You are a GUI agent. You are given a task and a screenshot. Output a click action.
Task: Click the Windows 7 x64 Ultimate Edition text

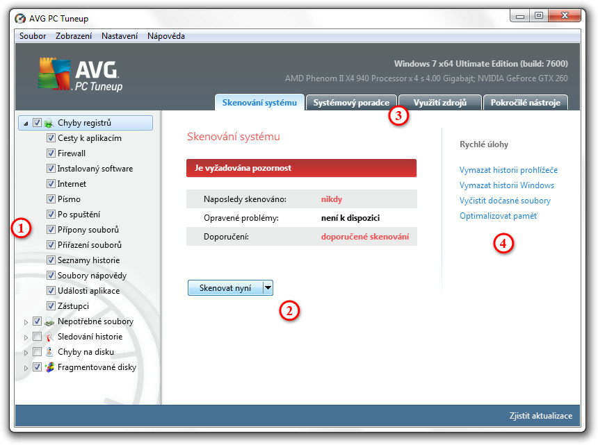pos(480,64)
